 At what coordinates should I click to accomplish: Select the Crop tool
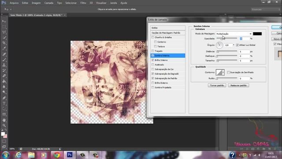coord(4,43)
